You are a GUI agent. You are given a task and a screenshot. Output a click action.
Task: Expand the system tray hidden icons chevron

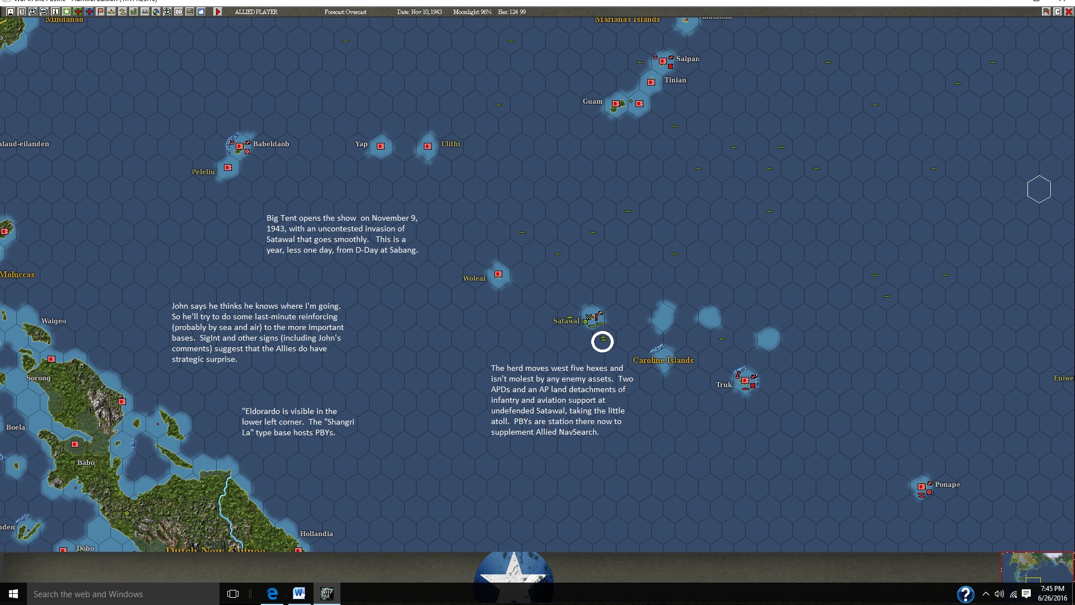[986, 594]
